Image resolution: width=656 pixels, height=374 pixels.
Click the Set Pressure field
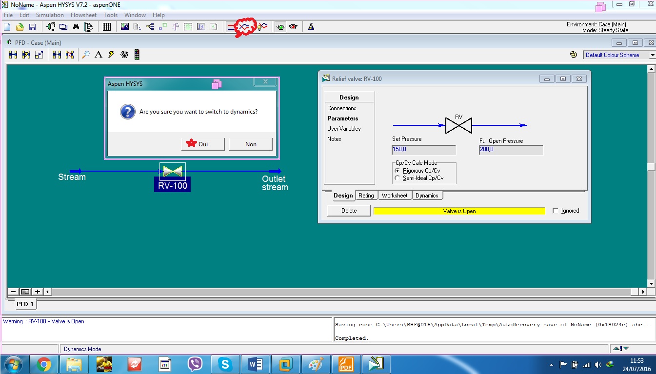coord(424,150)
